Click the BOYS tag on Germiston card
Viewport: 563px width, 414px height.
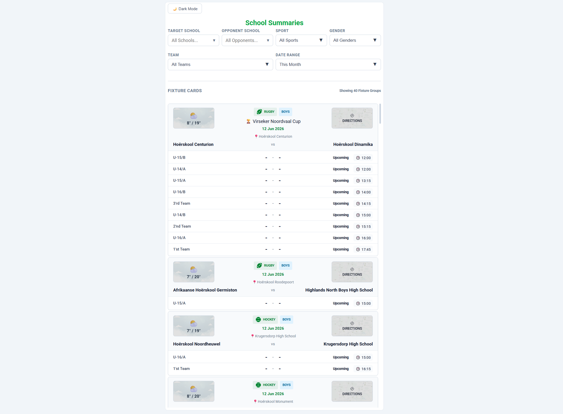coord(285,266)
